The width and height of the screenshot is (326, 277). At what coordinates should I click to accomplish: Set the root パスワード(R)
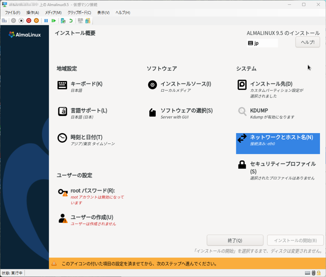(x=92, y=191)
